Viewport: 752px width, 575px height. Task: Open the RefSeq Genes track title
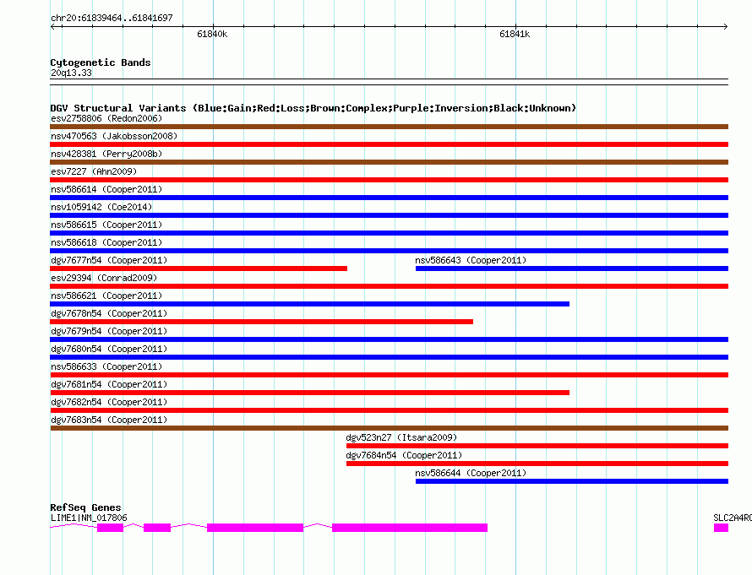click(85, 507)
